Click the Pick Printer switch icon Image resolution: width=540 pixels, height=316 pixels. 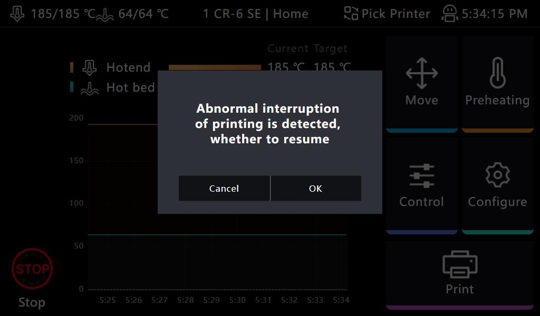coord(351,14)
